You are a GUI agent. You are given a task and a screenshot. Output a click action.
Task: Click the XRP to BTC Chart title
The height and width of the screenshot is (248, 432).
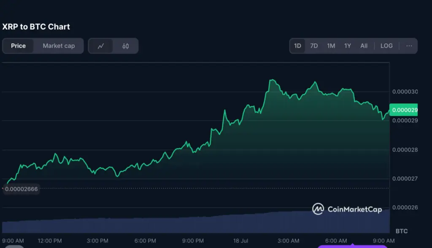(x=36, y=26)
